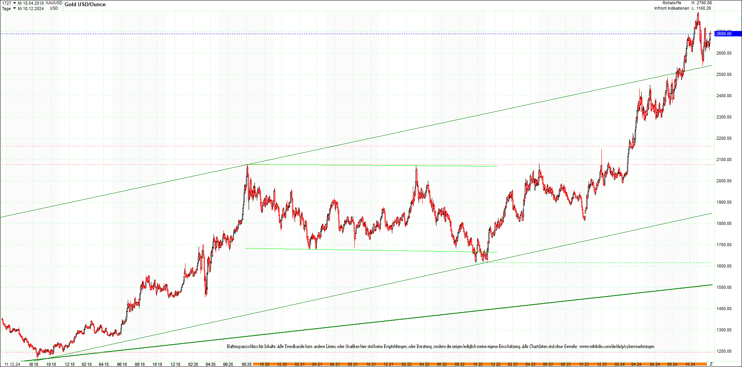Select the 'Gold USD/Ounce' chart title
Image resolution: width=742 pixels, height=367 pixels.
coord(84,4)
